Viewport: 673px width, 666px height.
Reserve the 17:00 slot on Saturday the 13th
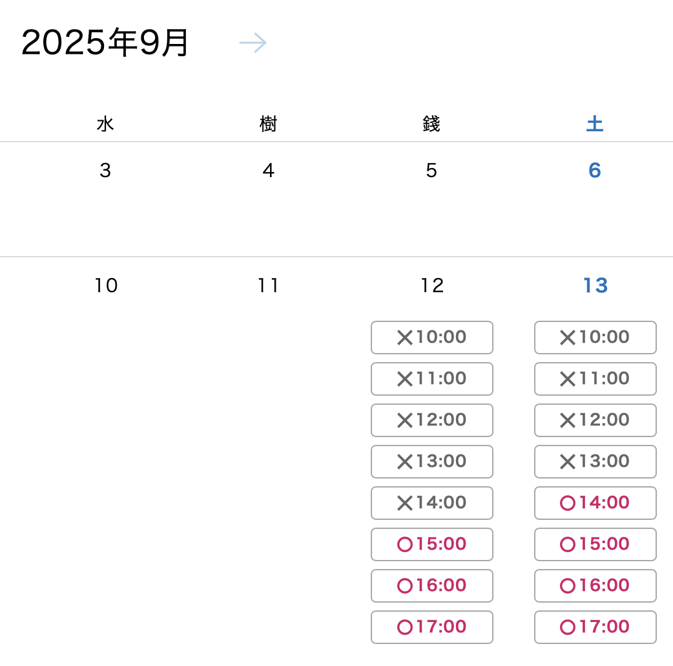(595, 627)
